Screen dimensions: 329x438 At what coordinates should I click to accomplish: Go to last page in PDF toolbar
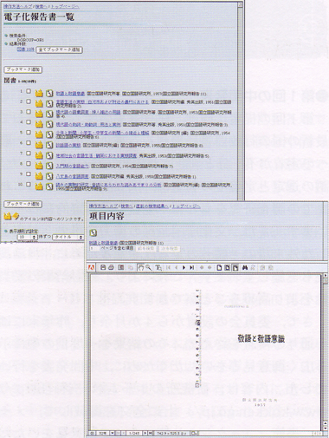(x=191, y=267)
